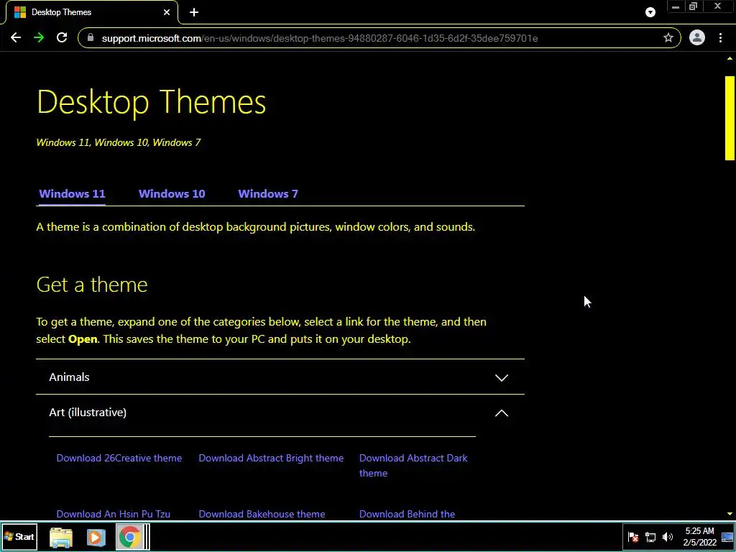Collapse the Art (illustrative) section chevron
Viewport: 736px width, 552px height.
click(501, 413)
